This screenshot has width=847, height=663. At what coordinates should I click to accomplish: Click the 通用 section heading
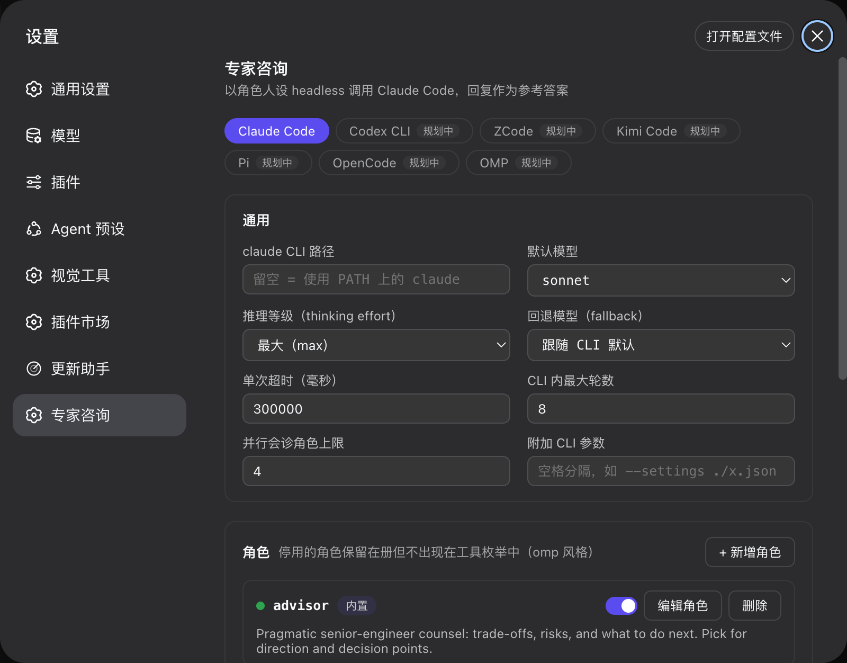pos(256,220)
